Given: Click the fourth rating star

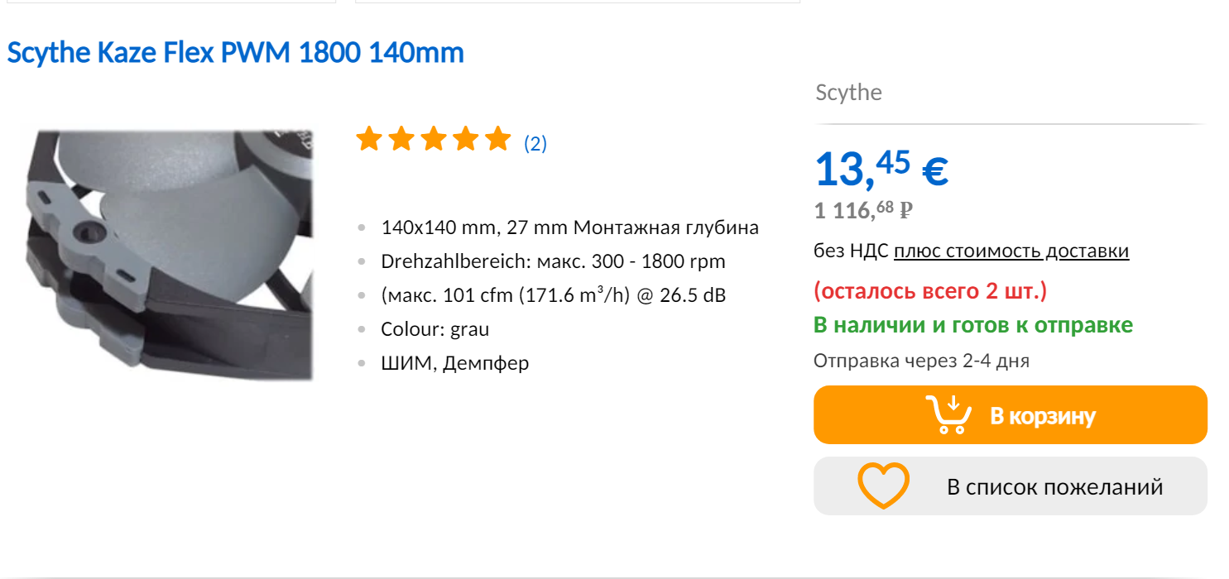Looking at the screenshot, I should click(465, 139).
